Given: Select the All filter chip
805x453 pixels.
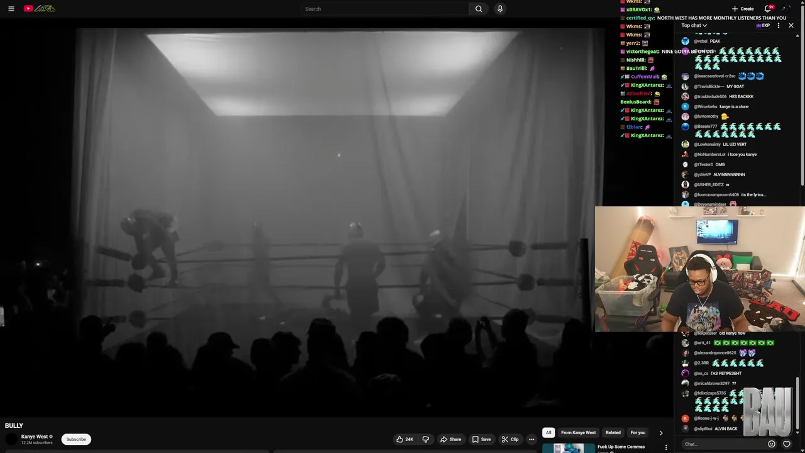Looking at the screenshot, I should 548,433.
